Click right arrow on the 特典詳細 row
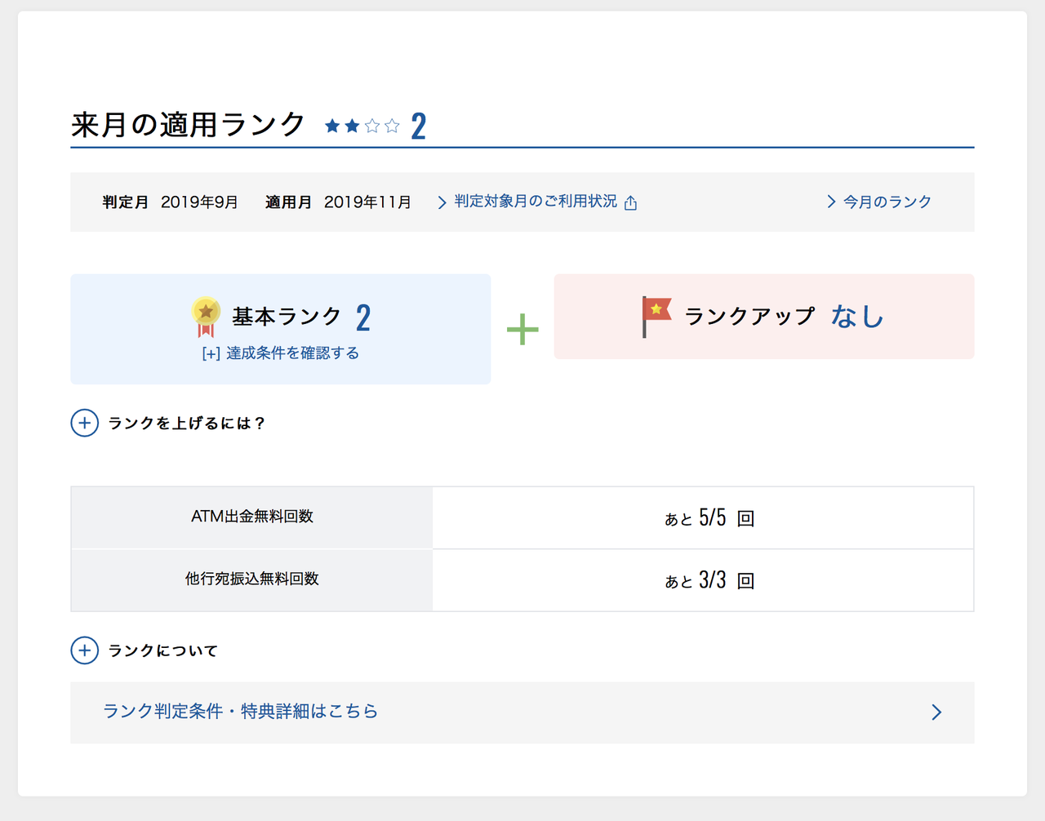This screenshot has width=1045, height=821. click(936, 712)
